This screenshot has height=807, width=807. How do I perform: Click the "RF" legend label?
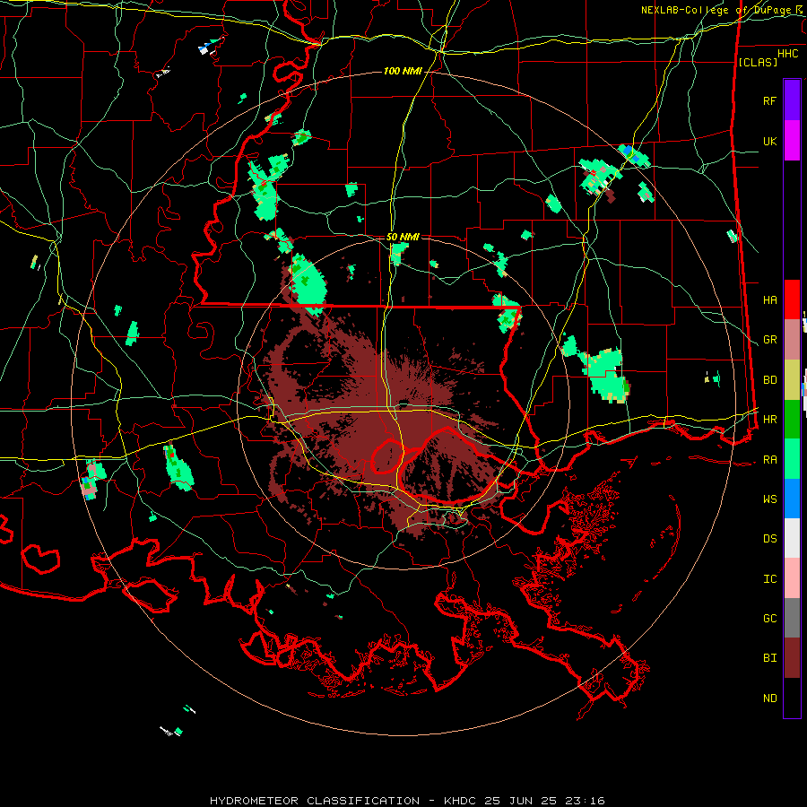tap(769, 100)
